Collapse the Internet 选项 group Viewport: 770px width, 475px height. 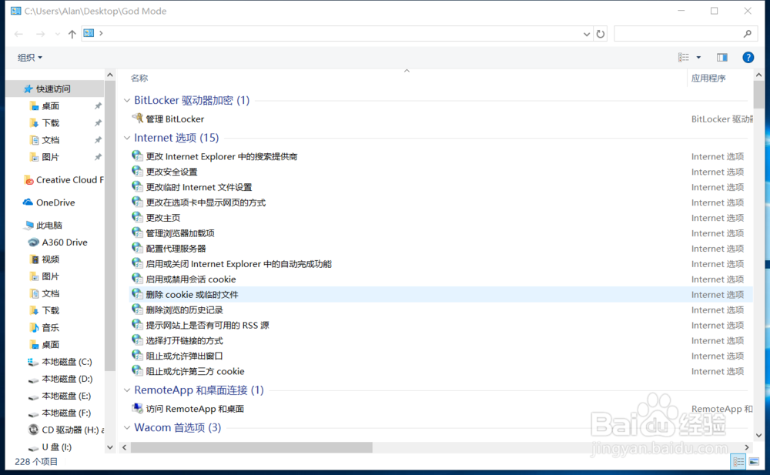coord(127,138)
